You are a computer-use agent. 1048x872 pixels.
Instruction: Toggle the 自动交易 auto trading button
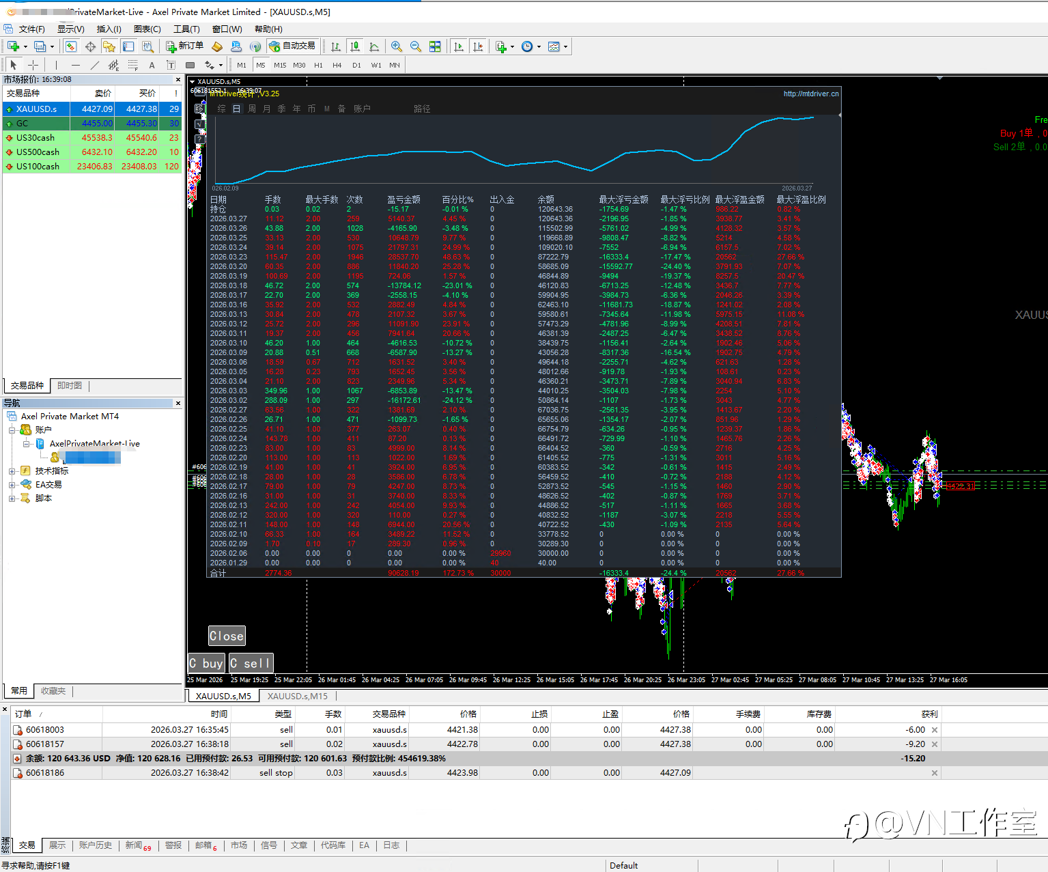pyautogui.click(x=292, y=46)
